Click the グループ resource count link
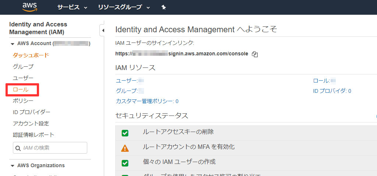377x176 pixels. [130, 91]
